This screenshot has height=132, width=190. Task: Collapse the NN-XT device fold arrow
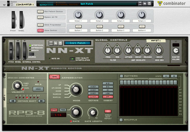coord(5,43)
